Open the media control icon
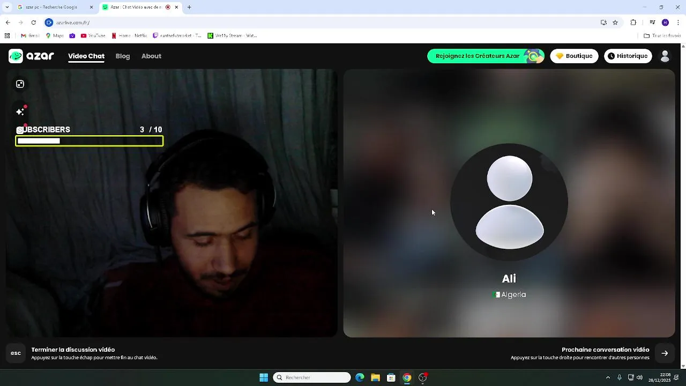The height and width of the screenshot is (386, 686). click(x=652, y=23)
